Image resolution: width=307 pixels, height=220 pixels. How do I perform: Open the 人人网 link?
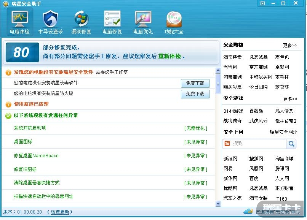point(282,178)
